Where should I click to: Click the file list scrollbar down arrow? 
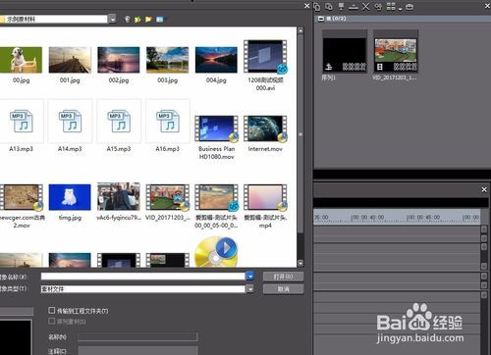tap(300, 263)
